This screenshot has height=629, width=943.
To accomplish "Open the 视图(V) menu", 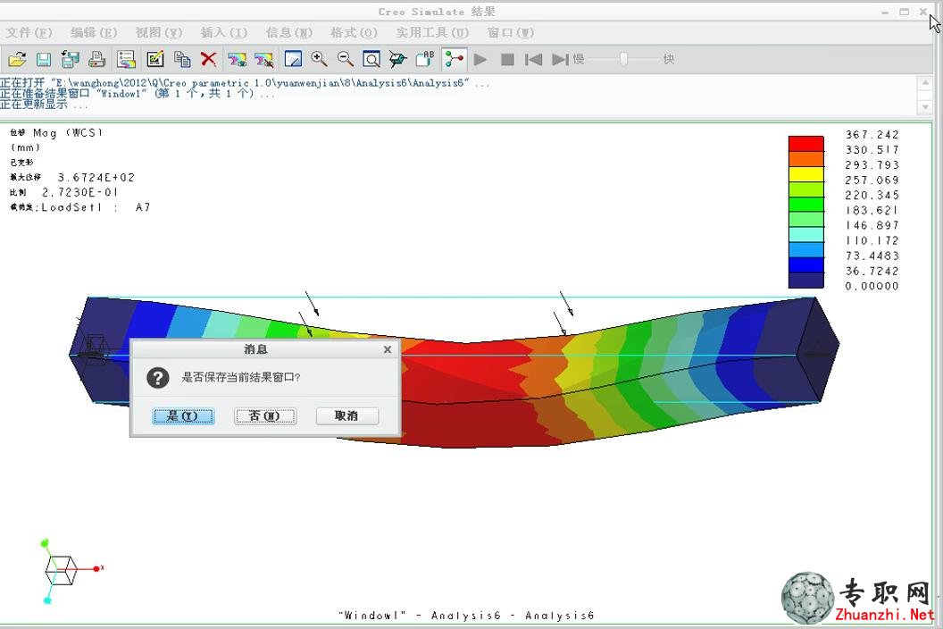I will point(159,32).
